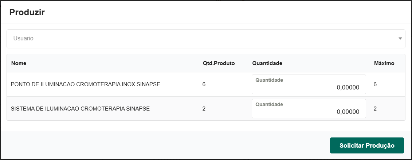Select the PONTO DE ILUMINACAO CROMOTERAPIA row name

click(86, 84)
